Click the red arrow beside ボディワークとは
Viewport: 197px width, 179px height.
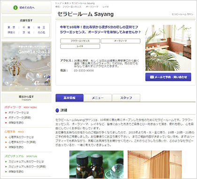coord(6,113)
